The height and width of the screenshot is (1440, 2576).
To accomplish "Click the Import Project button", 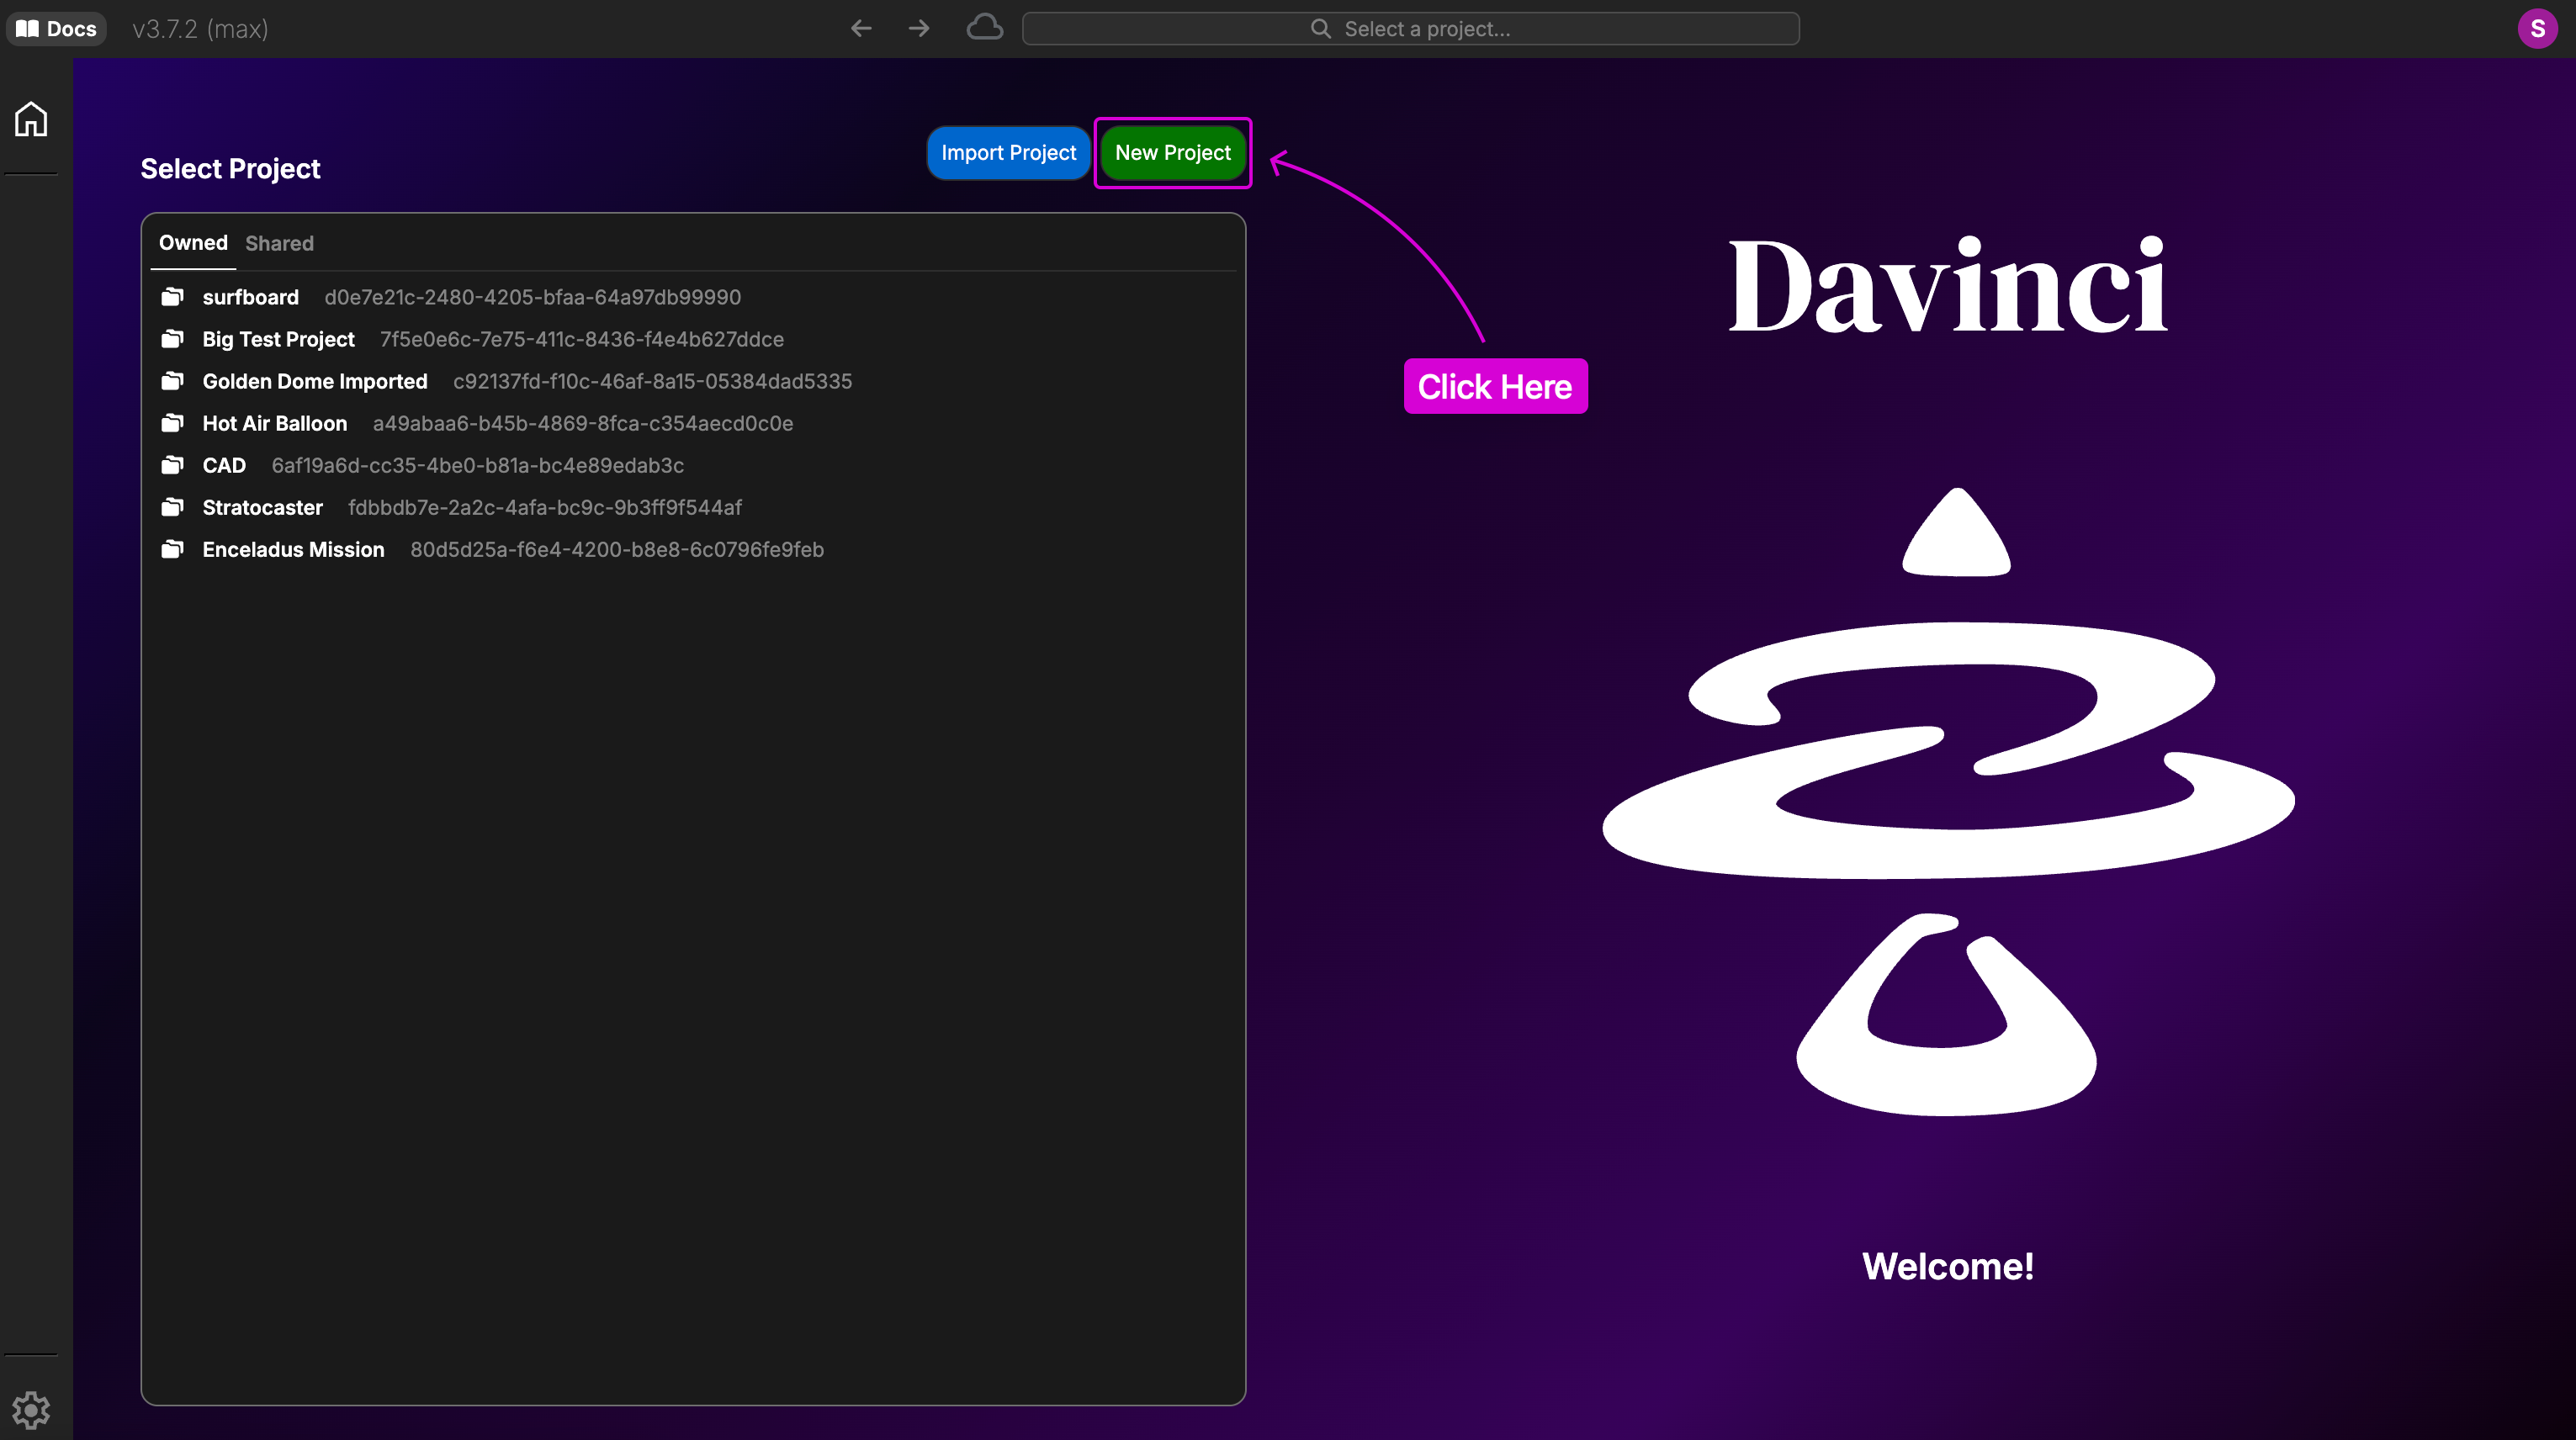I will (1008, 153).
